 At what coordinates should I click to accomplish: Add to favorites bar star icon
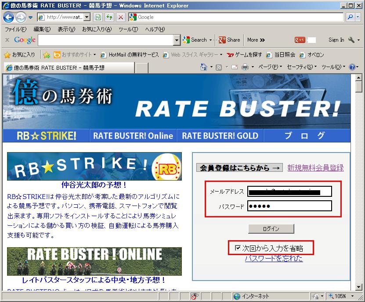[x=47, y=55]
